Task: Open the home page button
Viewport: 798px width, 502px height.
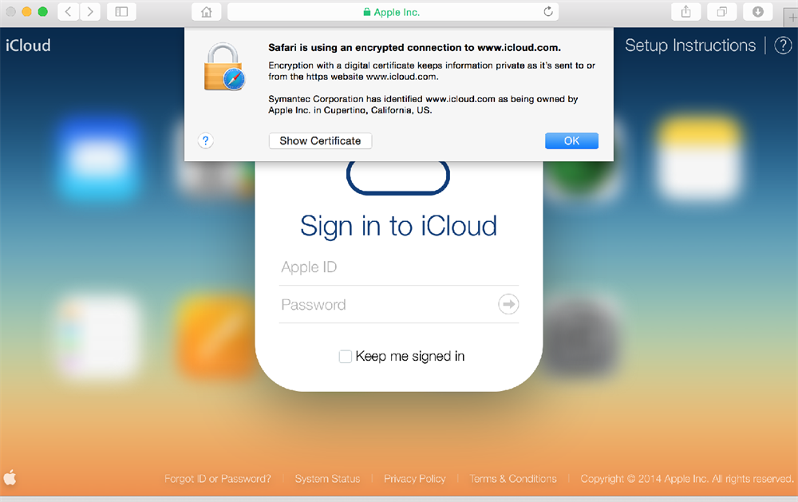Action: click(206, 12)
